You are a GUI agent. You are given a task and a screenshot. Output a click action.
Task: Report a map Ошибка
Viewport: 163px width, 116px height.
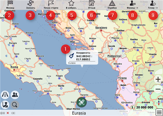pos(112,5)
